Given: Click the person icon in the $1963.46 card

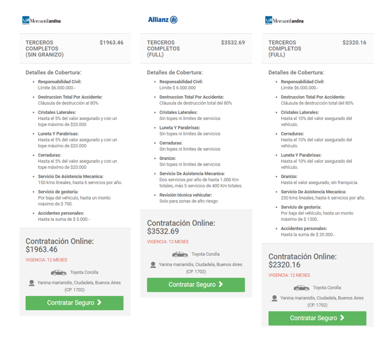Looking at the screenshot, I should pyautogui.click(x=32, y=283).
